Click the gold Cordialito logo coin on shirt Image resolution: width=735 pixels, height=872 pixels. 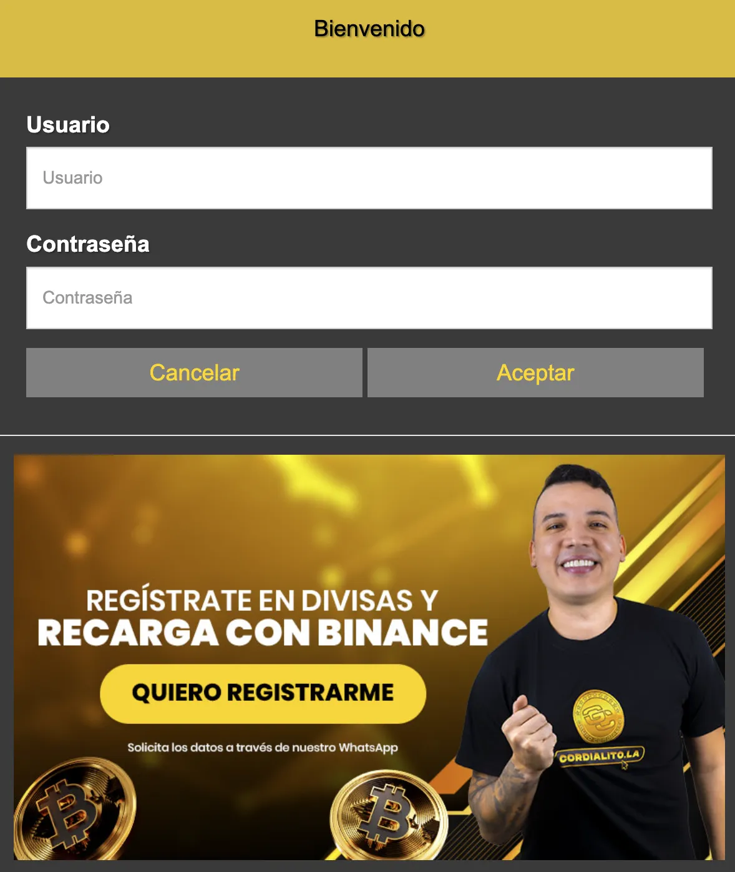click(x=598, y=717)
